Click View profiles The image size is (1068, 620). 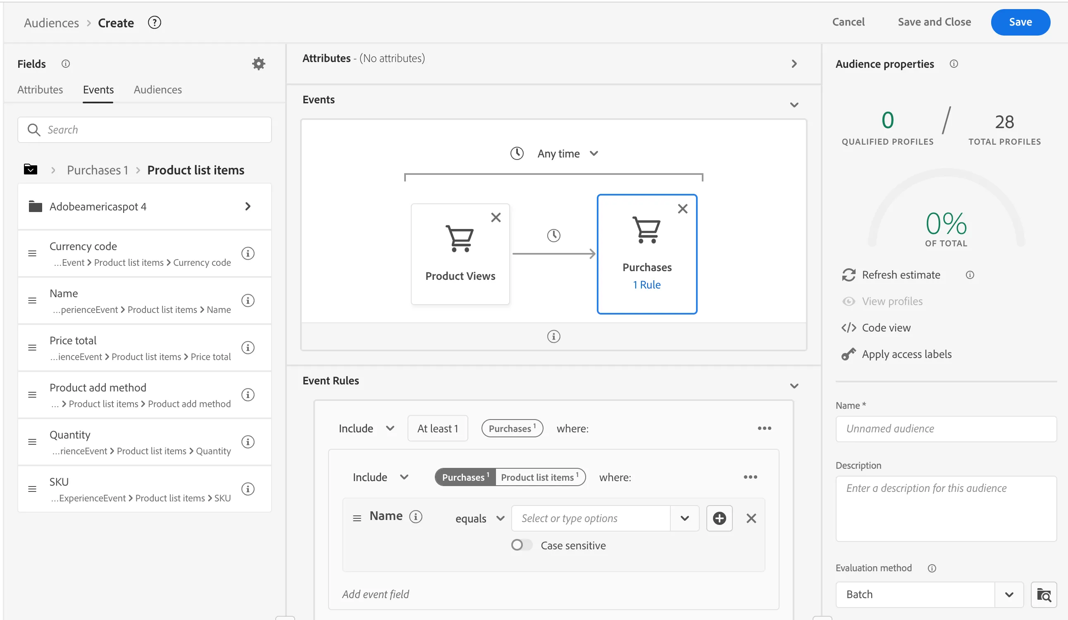pos(882,301)
